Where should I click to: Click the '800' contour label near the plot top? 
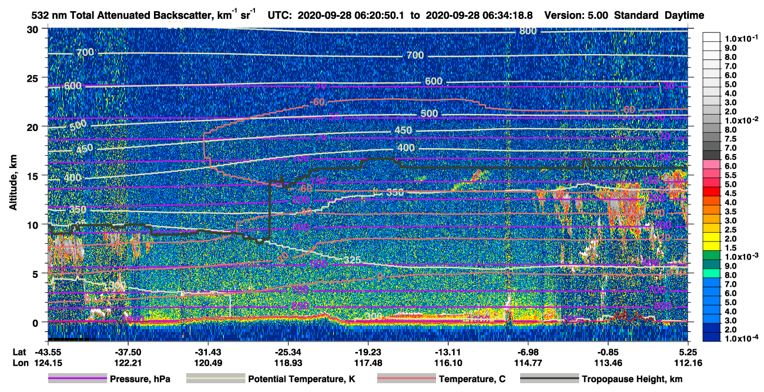[x=528, y=31]
